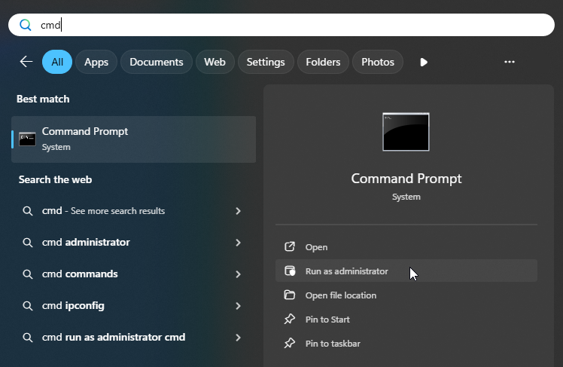This screenshot has height=367, width=563.
Task: Expand the cmd administrator suggestion chevron
Action: 238,243
